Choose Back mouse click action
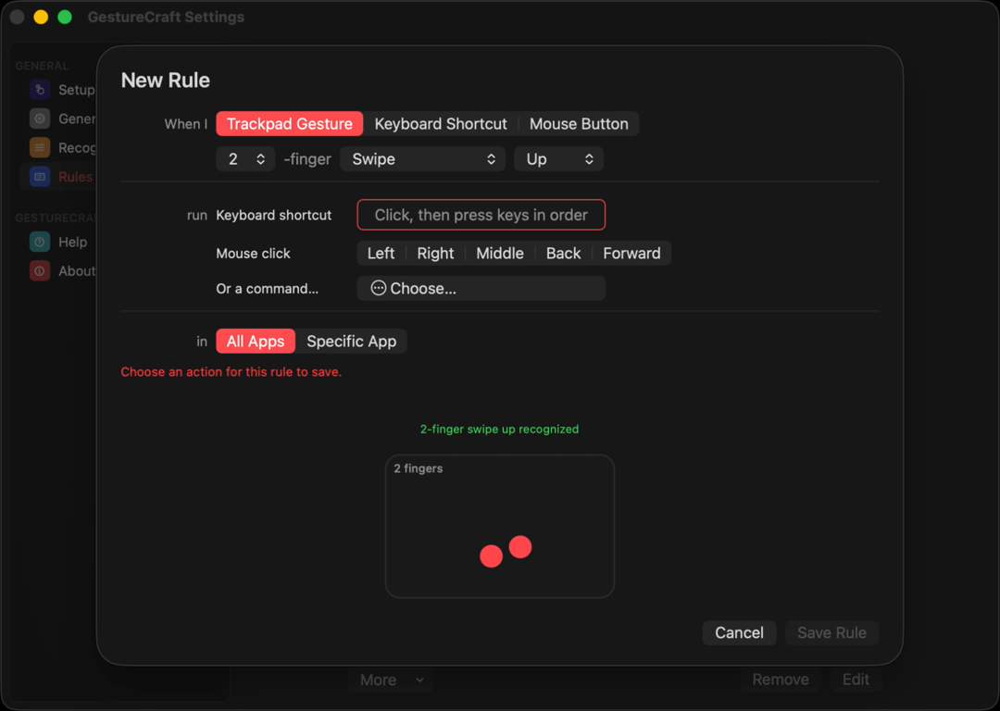 [564, 253]
